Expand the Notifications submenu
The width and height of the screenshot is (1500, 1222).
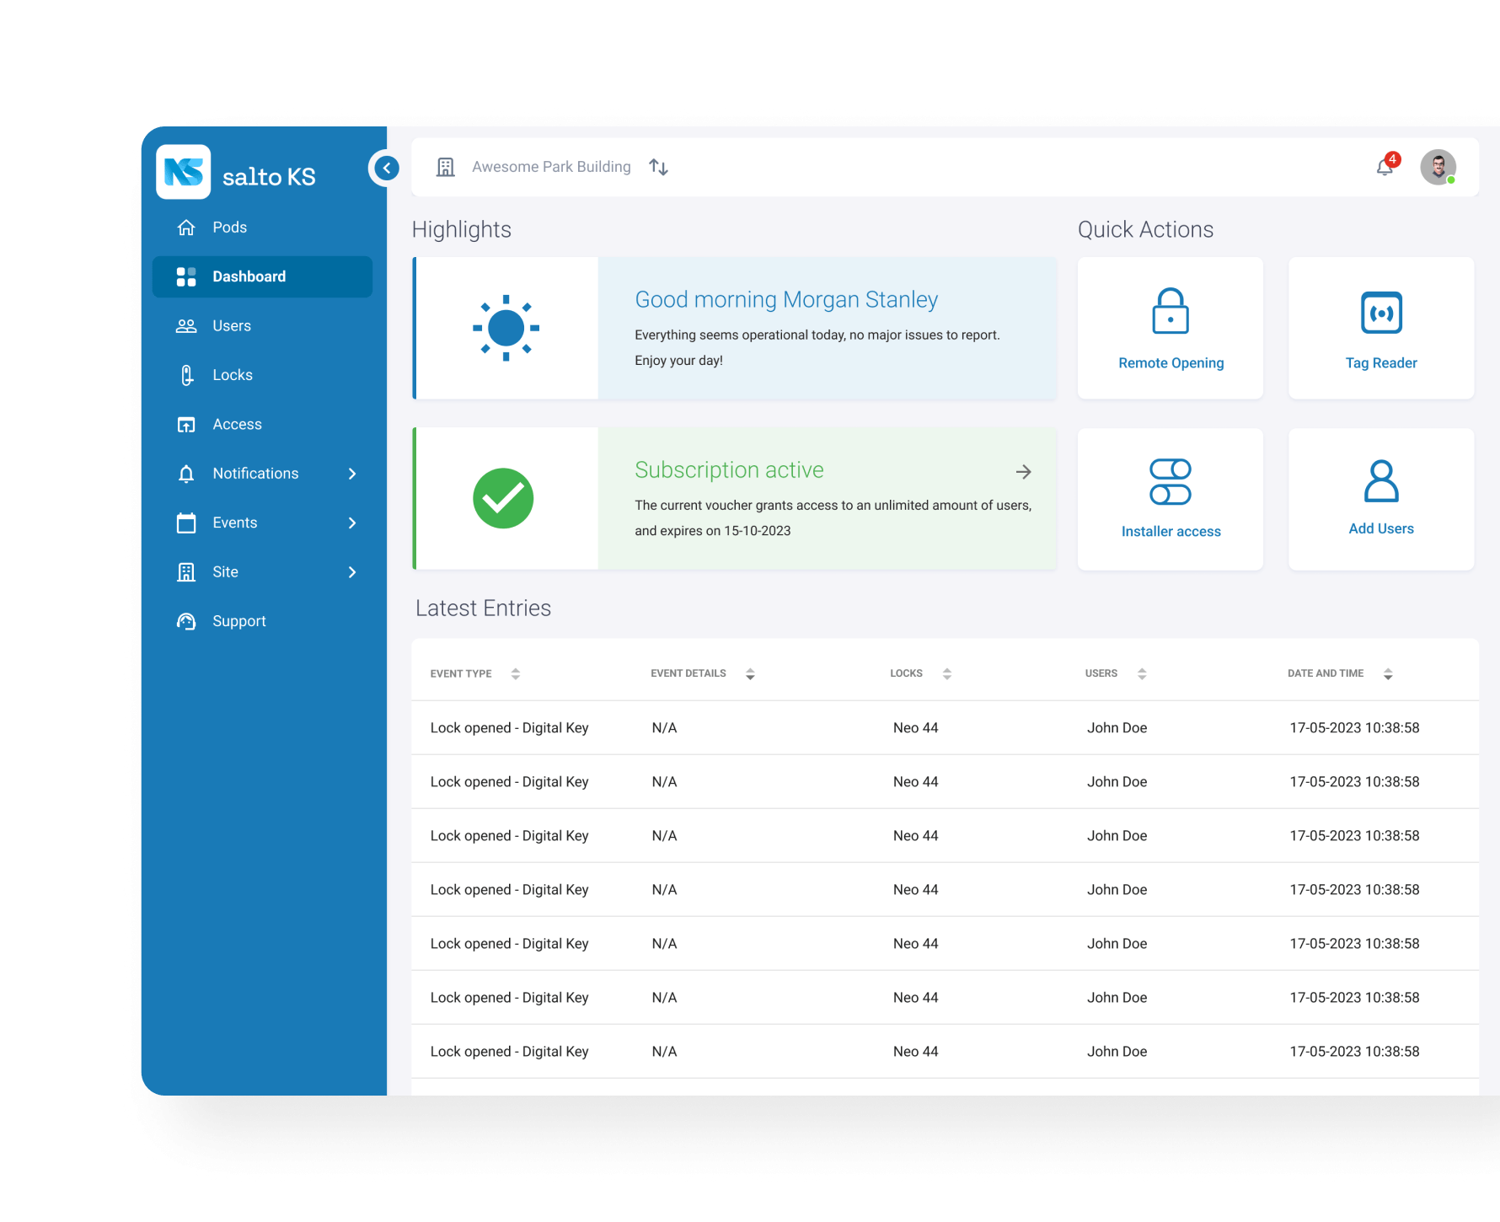coord(352,474)
